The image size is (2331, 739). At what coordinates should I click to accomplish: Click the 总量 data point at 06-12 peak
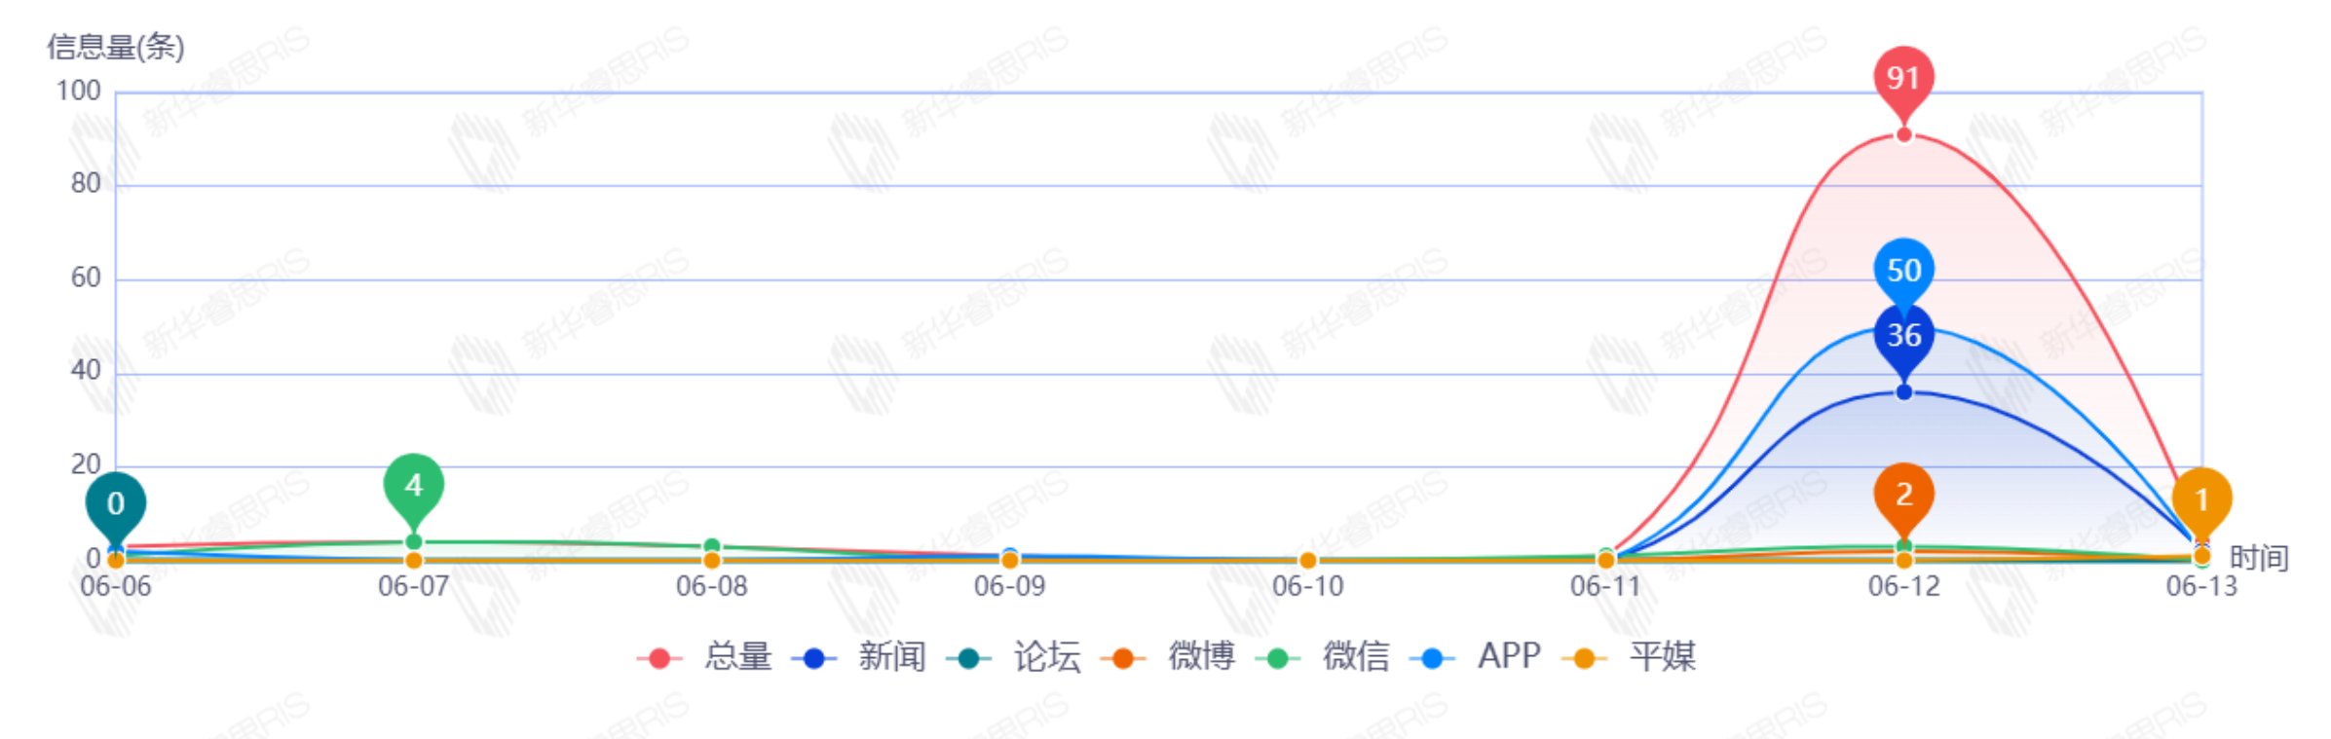pyautogui.click(x=1903, y=135)
